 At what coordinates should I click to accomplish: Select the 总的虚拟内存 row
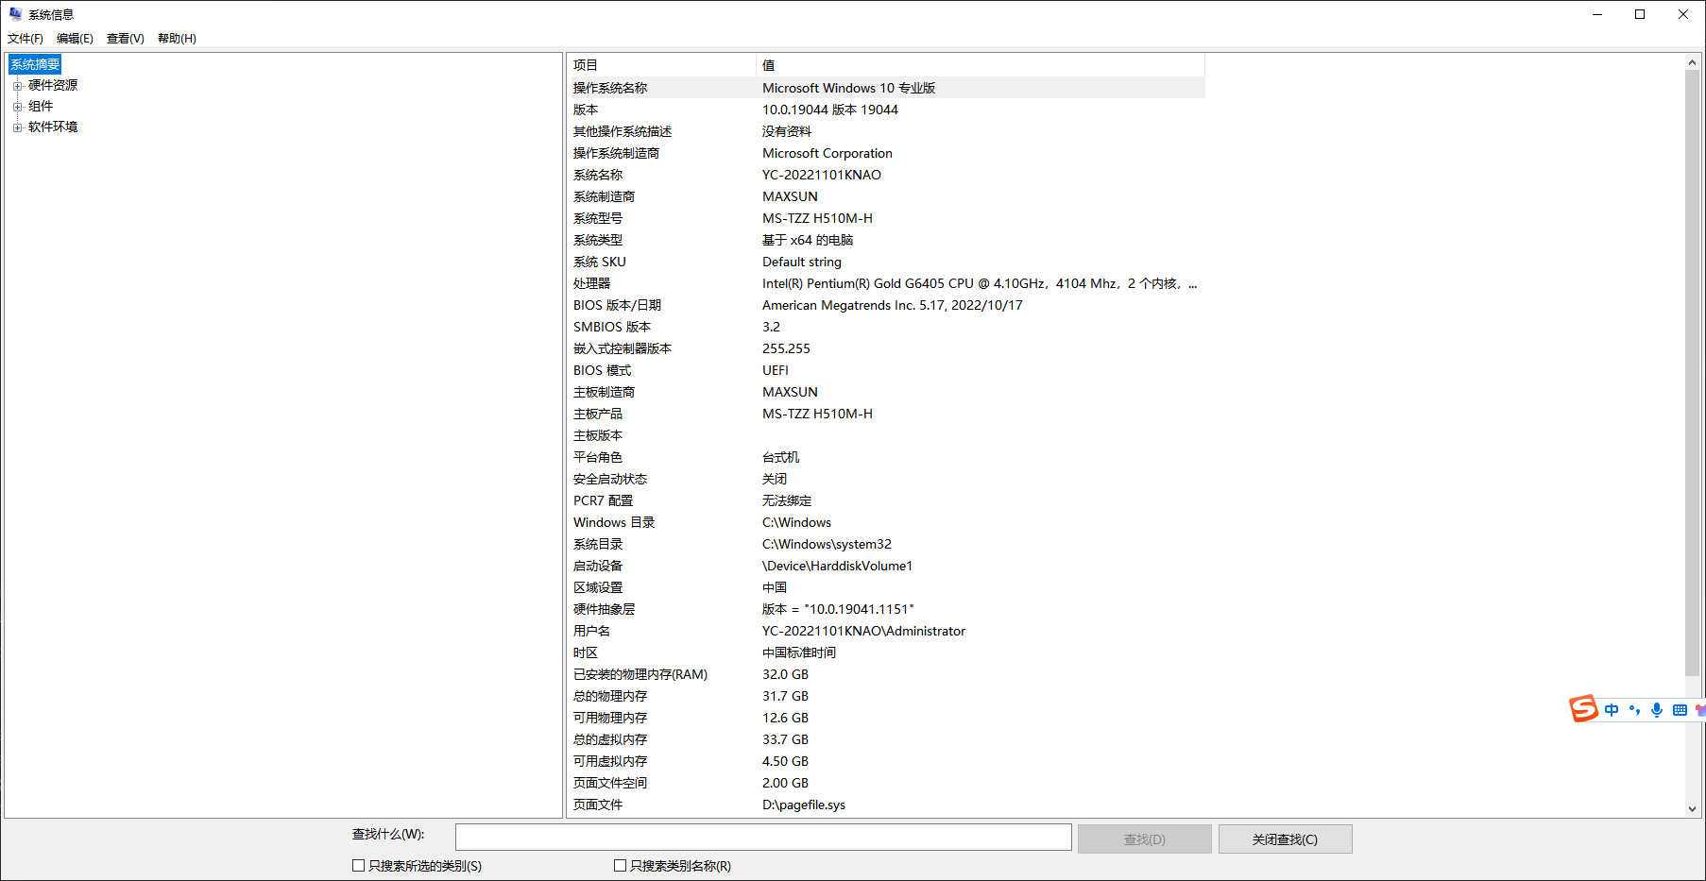[886, 739]
